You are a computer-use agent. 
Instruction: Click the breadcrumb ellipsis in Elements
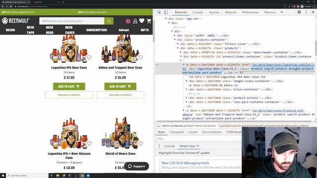[158, 126]
